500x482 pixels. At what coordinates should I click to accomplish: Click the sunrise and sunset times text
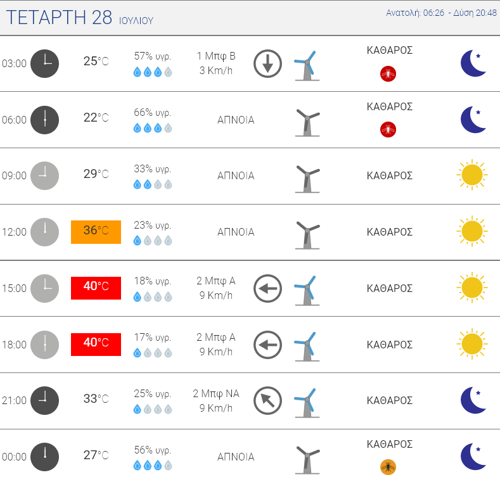pos(440,13)
